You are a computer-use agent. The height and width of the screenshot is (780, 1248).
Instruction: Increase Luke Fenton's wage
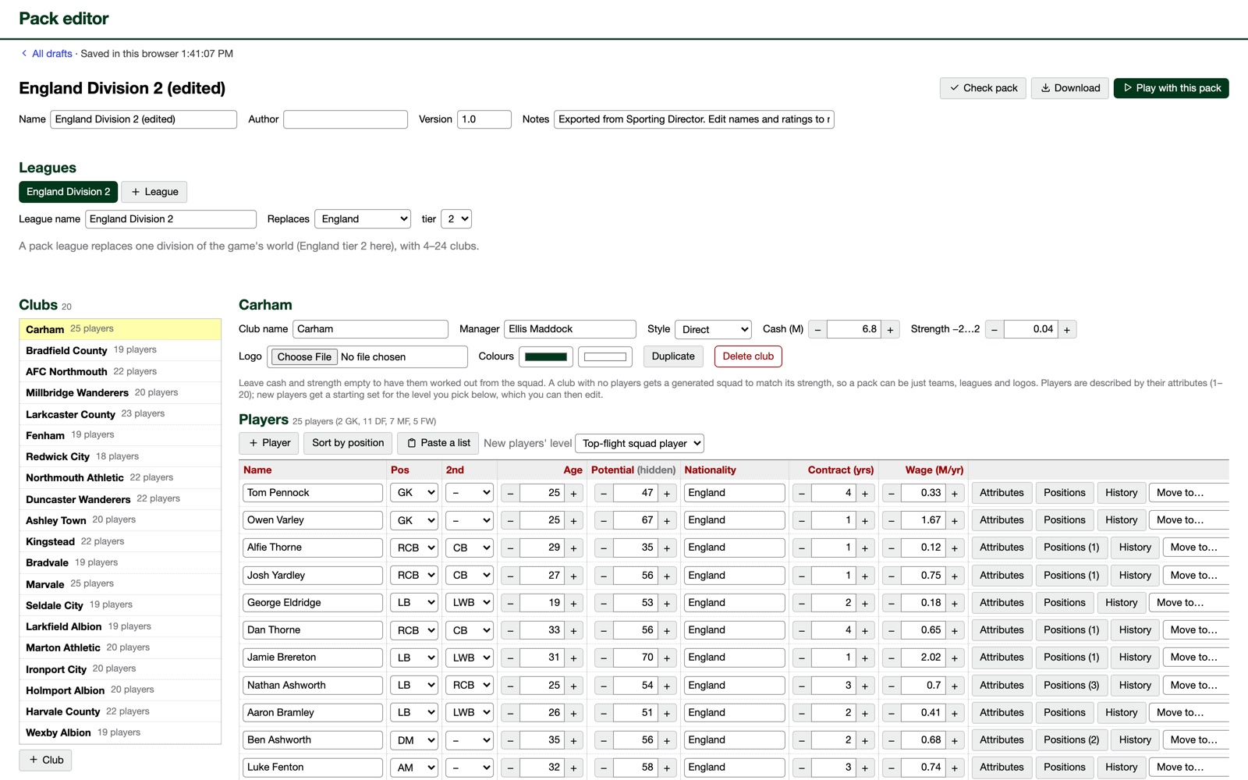pyautogui.click(x=955, y=768)
